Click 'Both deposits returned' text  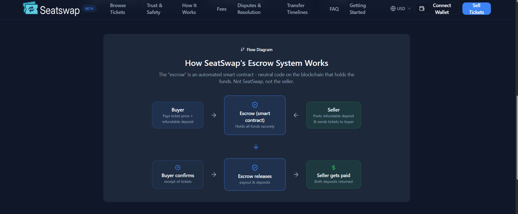[x=333, y=182]
